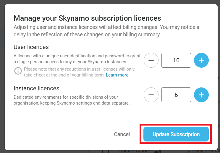This screenshot has width=220, height=153.
Task: Click the dimmed backdrop above the dialog
Action: pyautogui.click(x=110, y=2)
